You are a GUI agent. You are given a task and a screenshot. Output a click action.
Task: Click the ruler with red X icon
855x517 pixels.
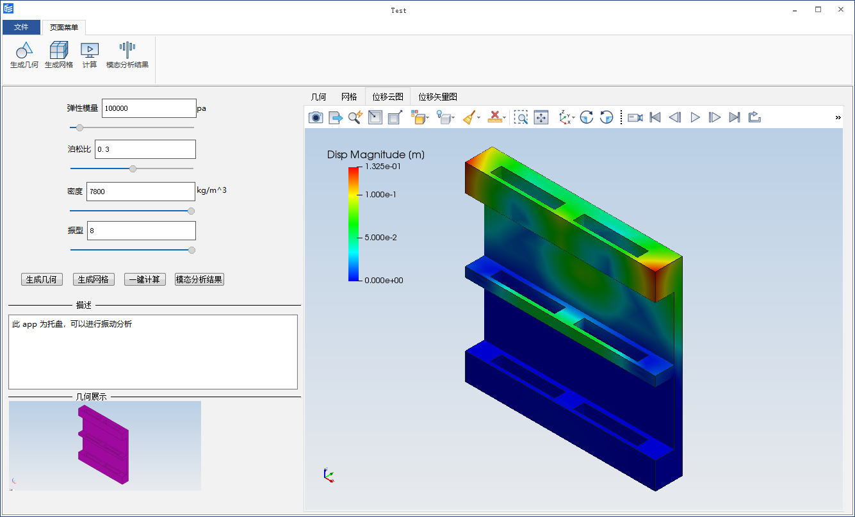point(494,117)
